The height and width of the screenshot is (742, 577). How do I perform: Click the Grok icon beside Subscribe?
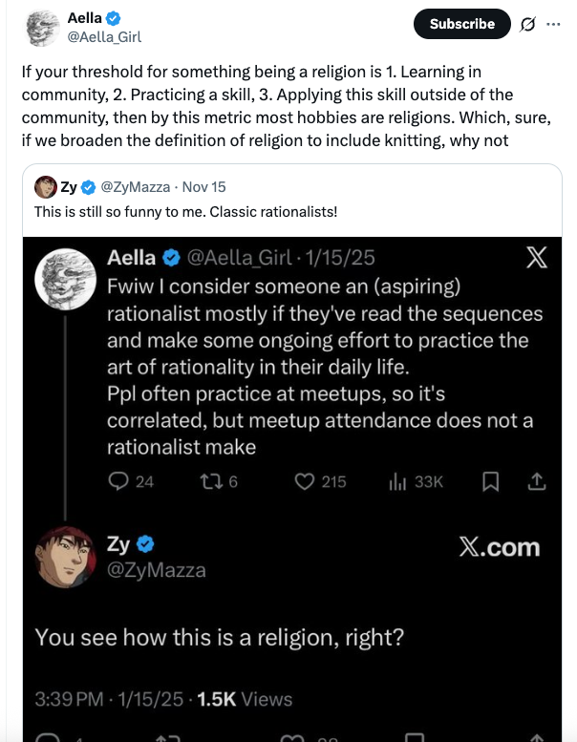[524, 23]
